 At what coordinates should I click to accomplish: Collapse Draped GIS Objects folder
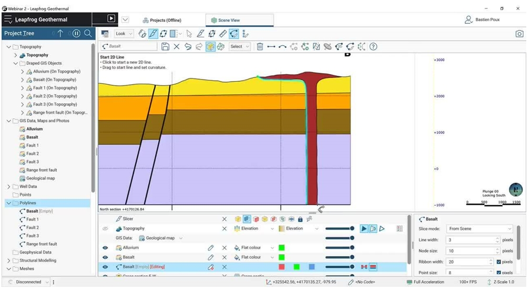pyautogui.click(x=16, y=63)
